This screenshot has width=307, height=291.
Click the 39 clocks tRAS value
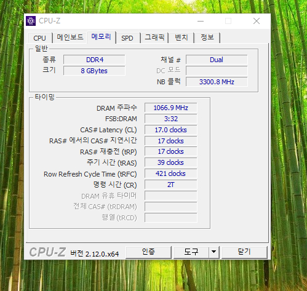coord(170,162)
